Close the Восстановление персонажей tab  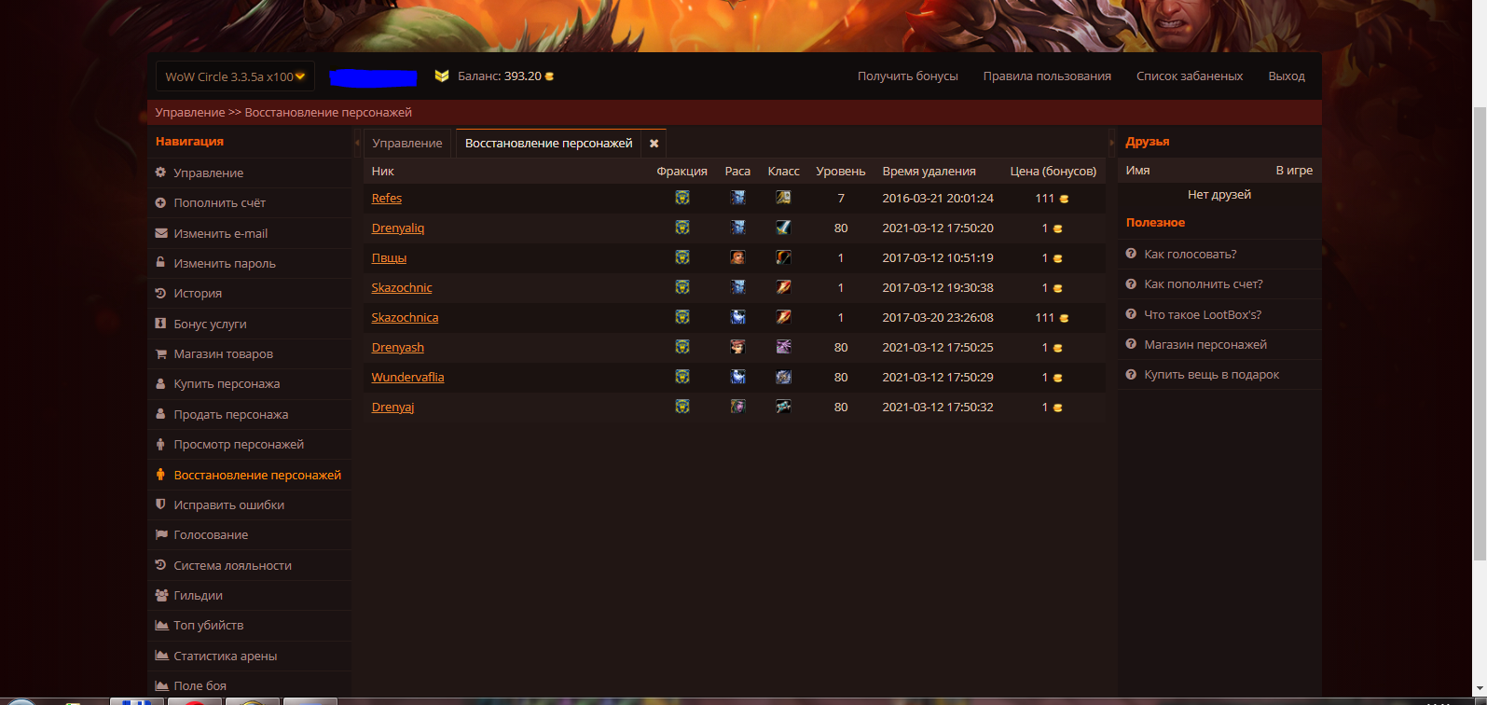pos(654,144)
